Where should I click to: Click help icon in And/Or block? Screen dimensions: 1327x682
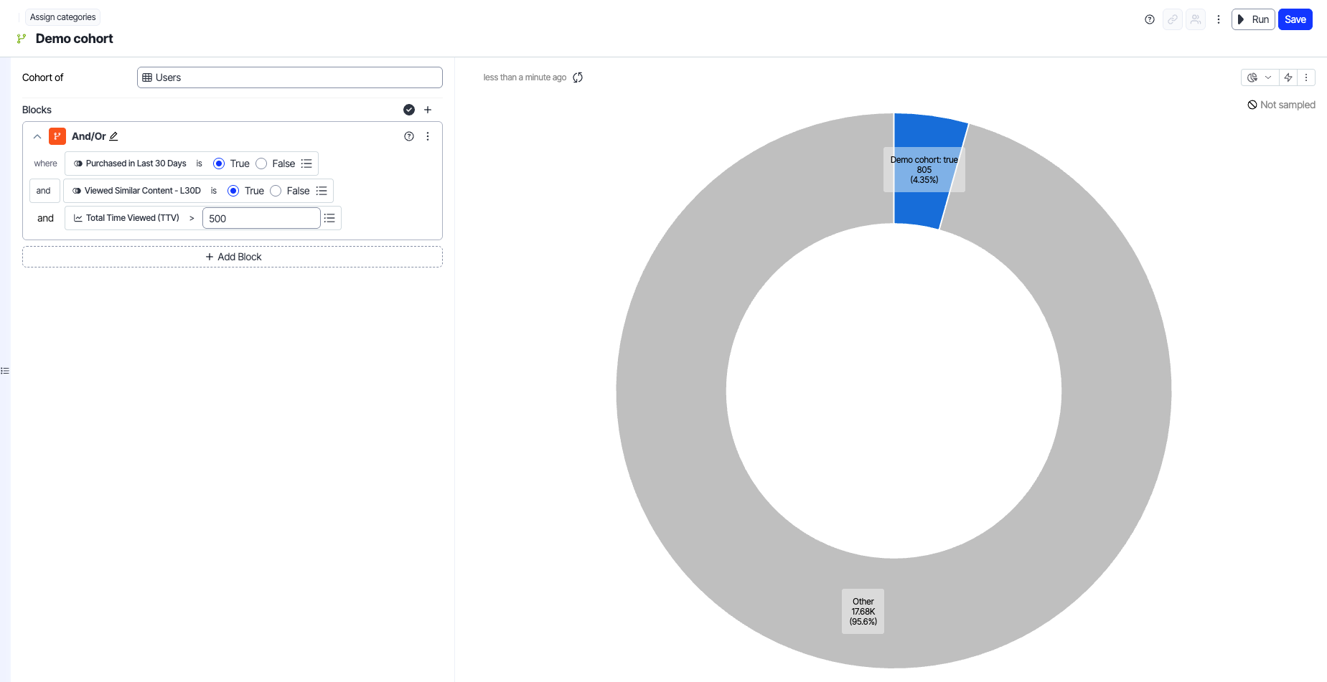[409, 136]
